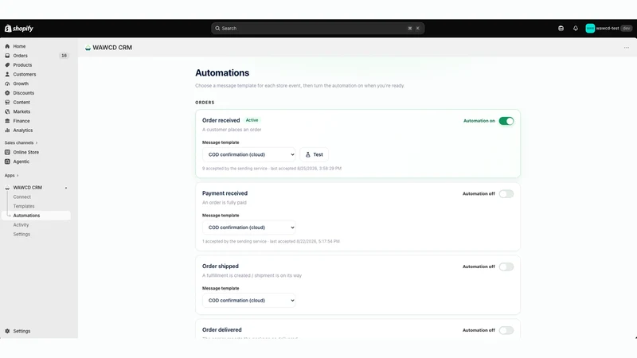
Task: Open Analytics page
Action: tap(23, 130)
